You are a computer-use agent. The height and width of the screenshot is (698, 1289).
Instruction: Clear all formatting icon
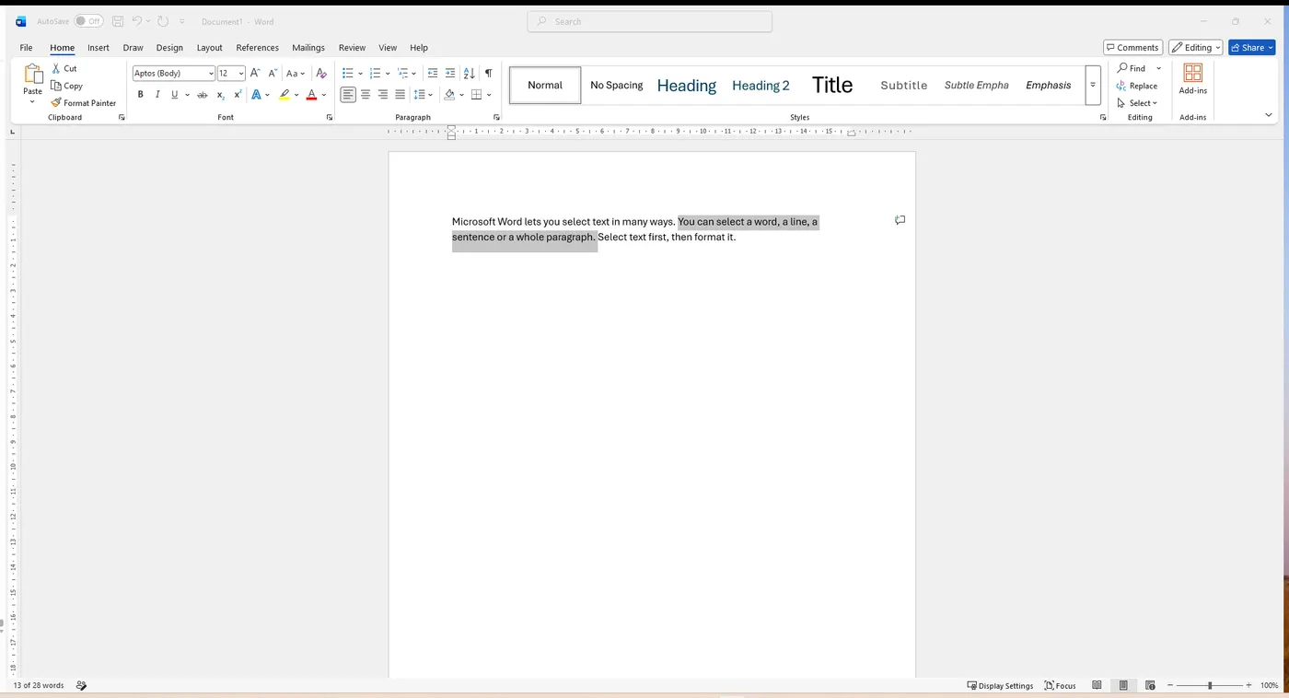pos(321,73)
